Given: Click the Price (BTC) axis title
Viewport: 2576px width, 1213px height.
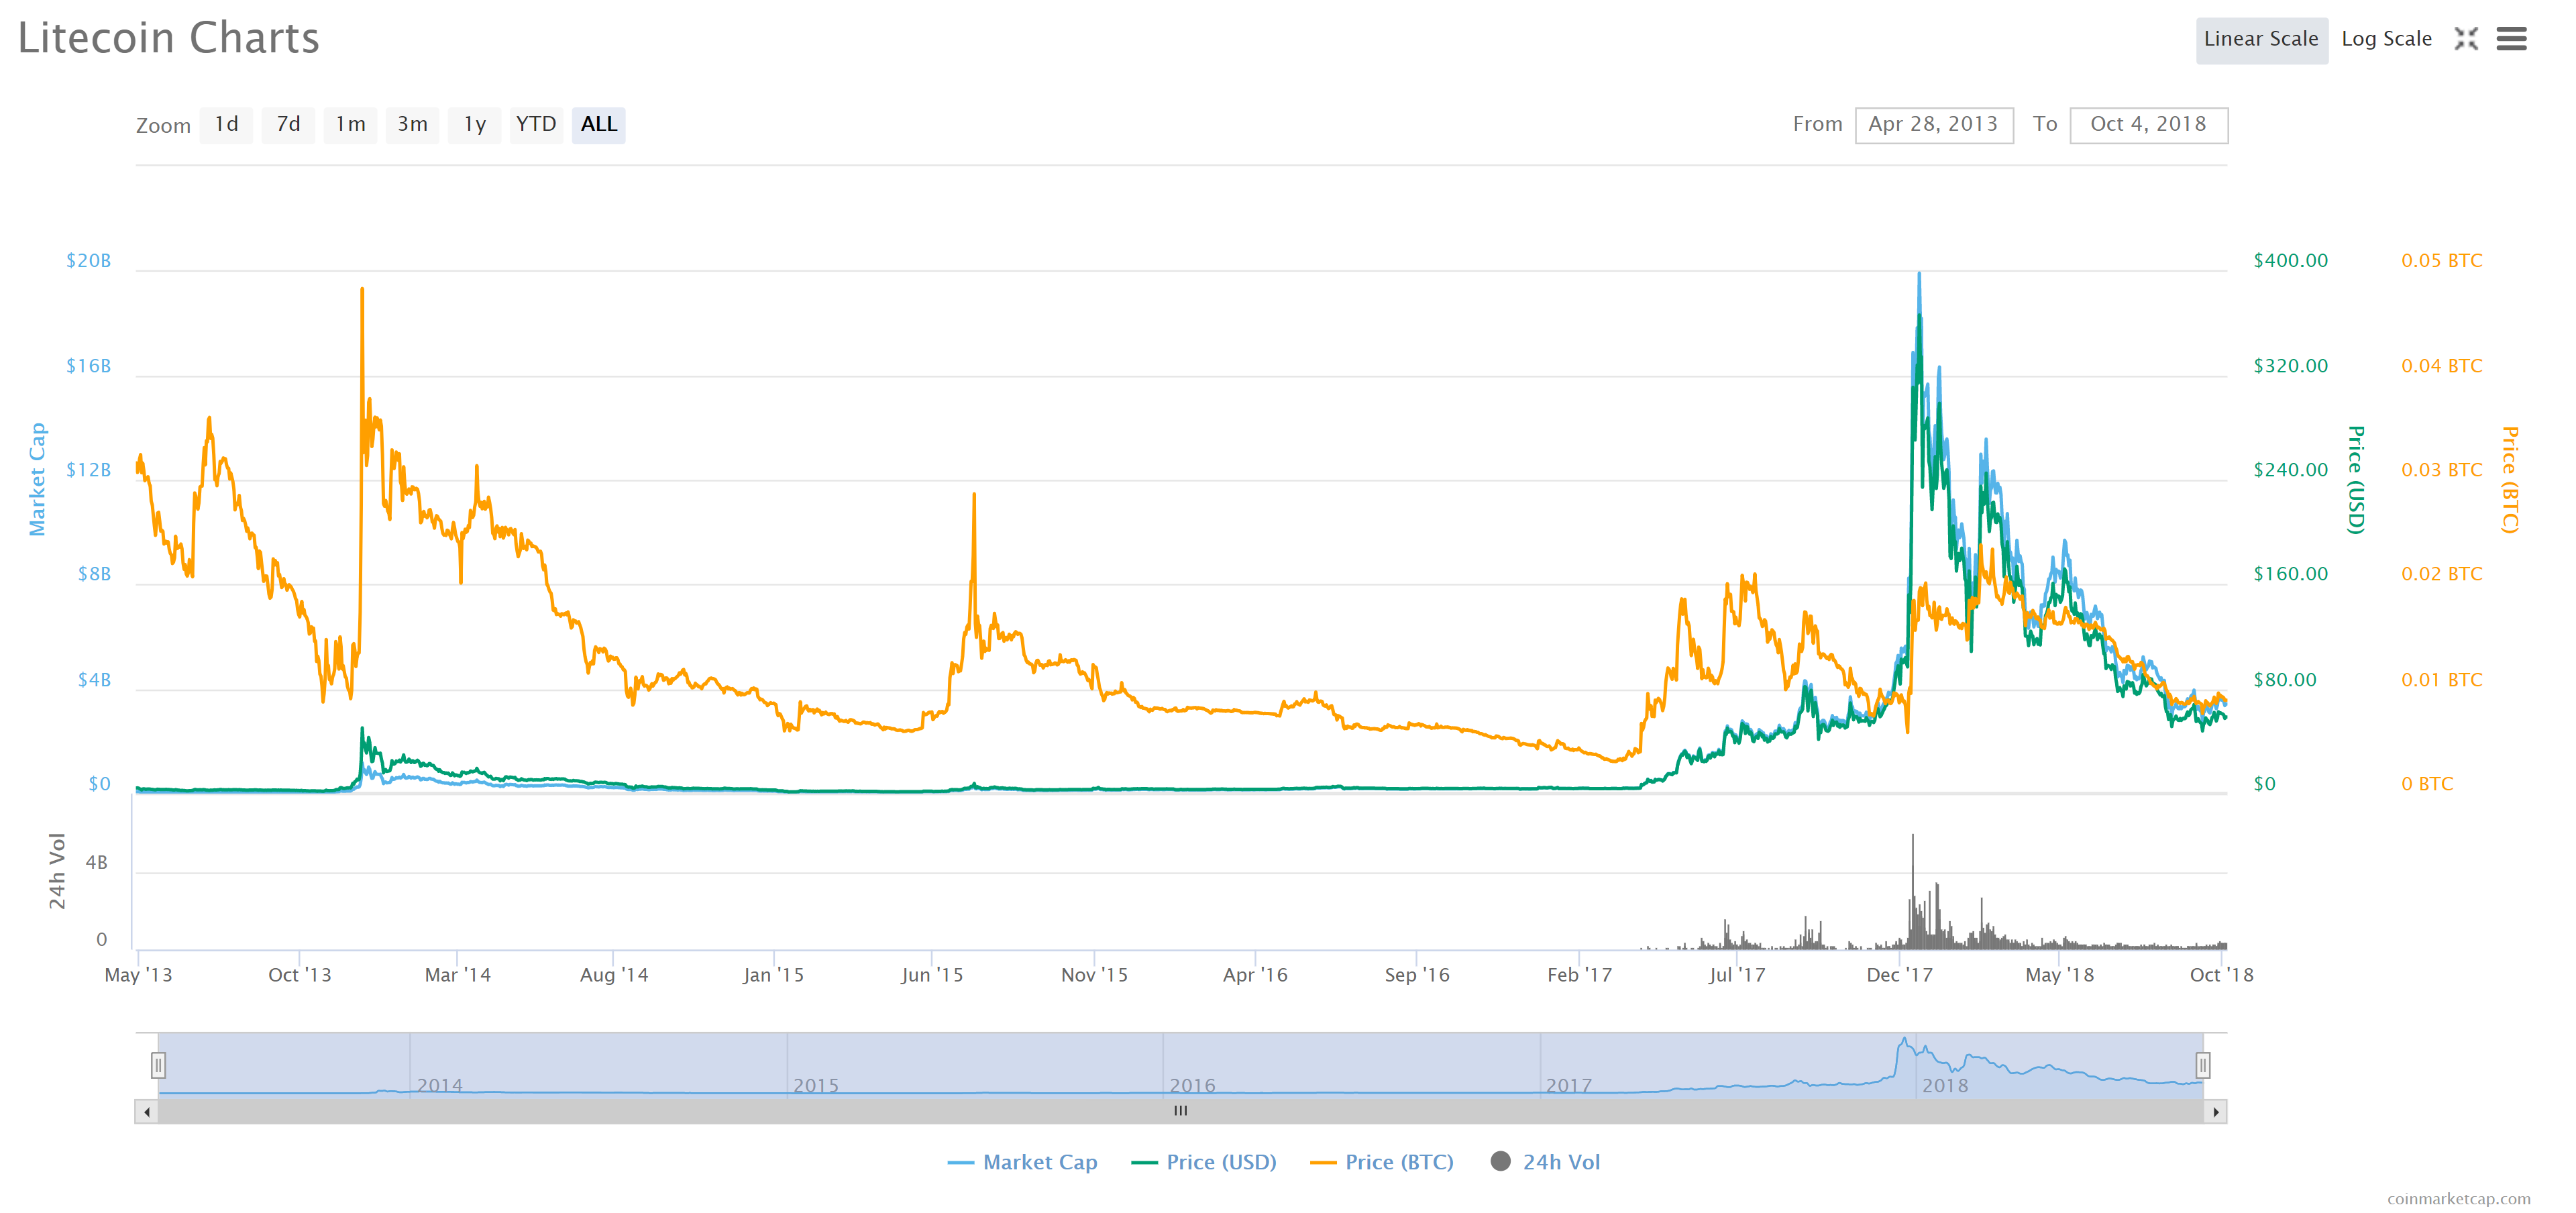Looking at the screenshot, I should 2509,480.
